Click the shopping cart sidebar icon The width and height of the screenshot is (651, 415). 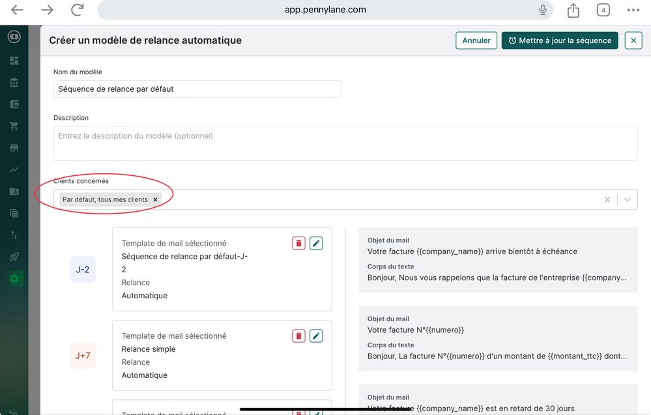click(14, 126)
